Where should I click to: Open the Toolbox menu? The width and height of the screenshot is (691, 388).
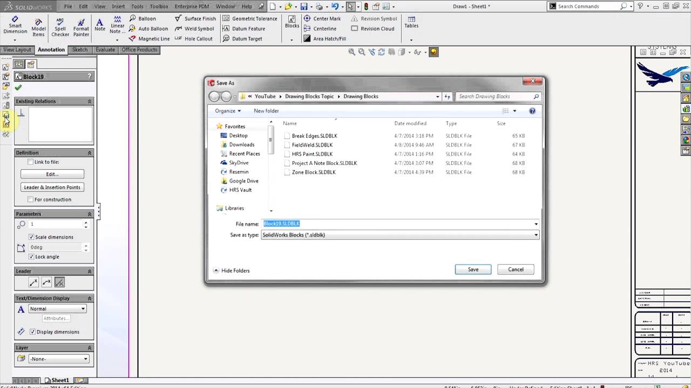[159, 6]
